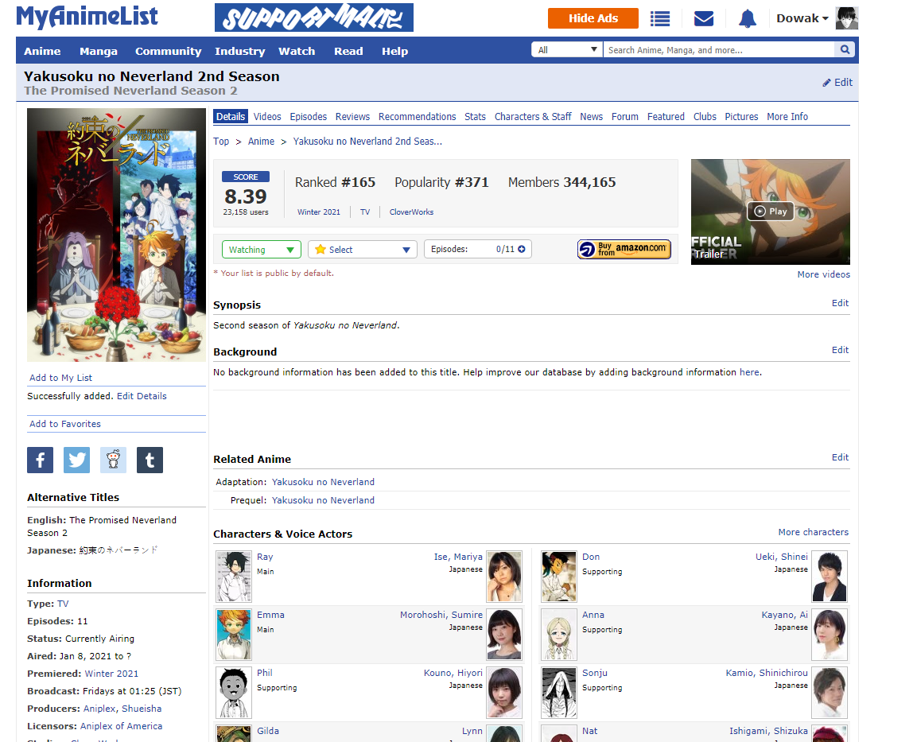Switch to the Forum tab
The image size is (917, 742).
[x=624, y=116]
